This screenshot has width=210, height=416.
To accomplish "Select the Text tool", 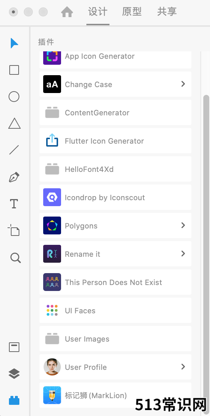I will [14, 204].
